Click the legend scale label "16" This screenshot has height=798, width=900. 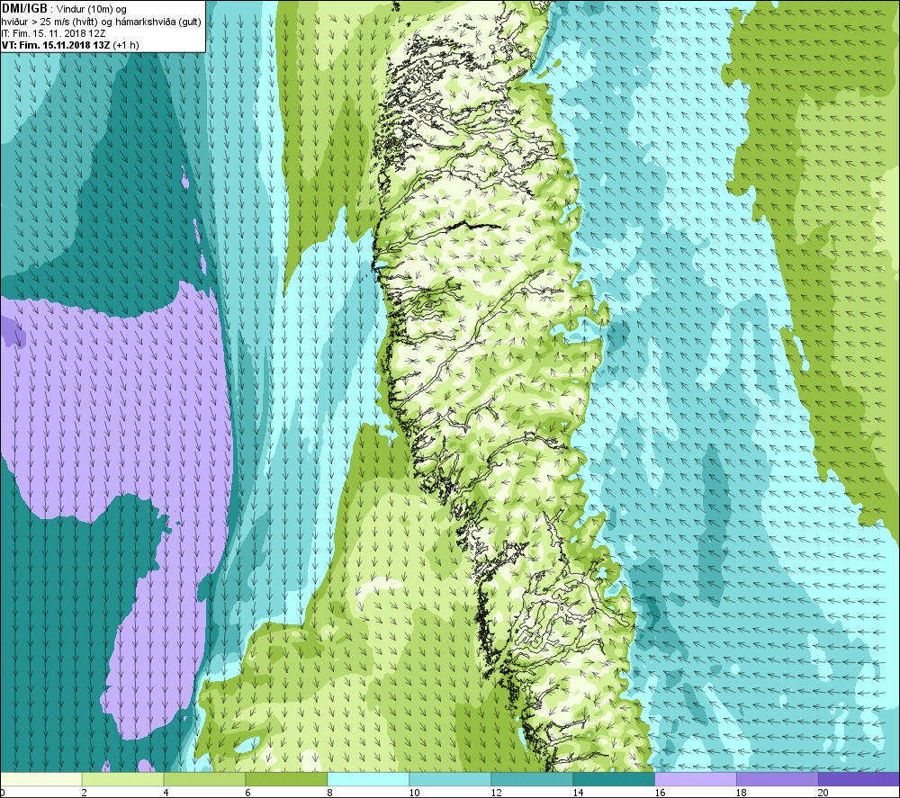click(660, 793)
